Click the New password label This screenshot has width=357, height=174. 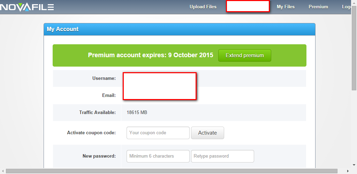(99, 156)
